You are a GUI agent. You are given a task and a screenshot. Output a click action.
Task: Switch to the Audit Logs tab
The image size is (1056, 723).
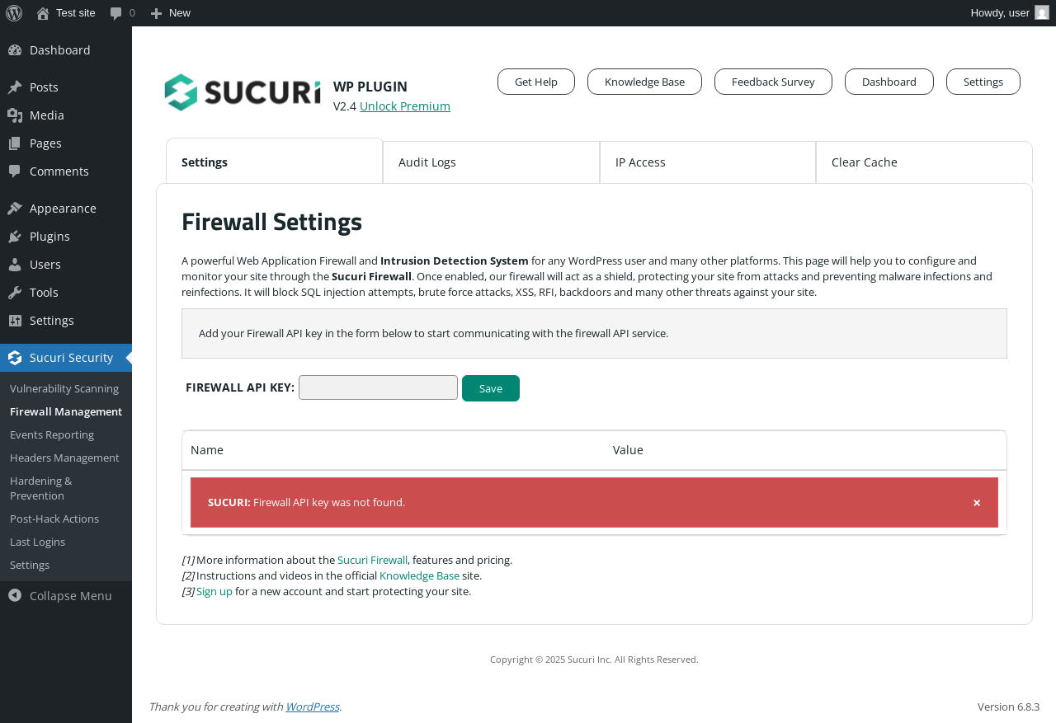(491, 162)
